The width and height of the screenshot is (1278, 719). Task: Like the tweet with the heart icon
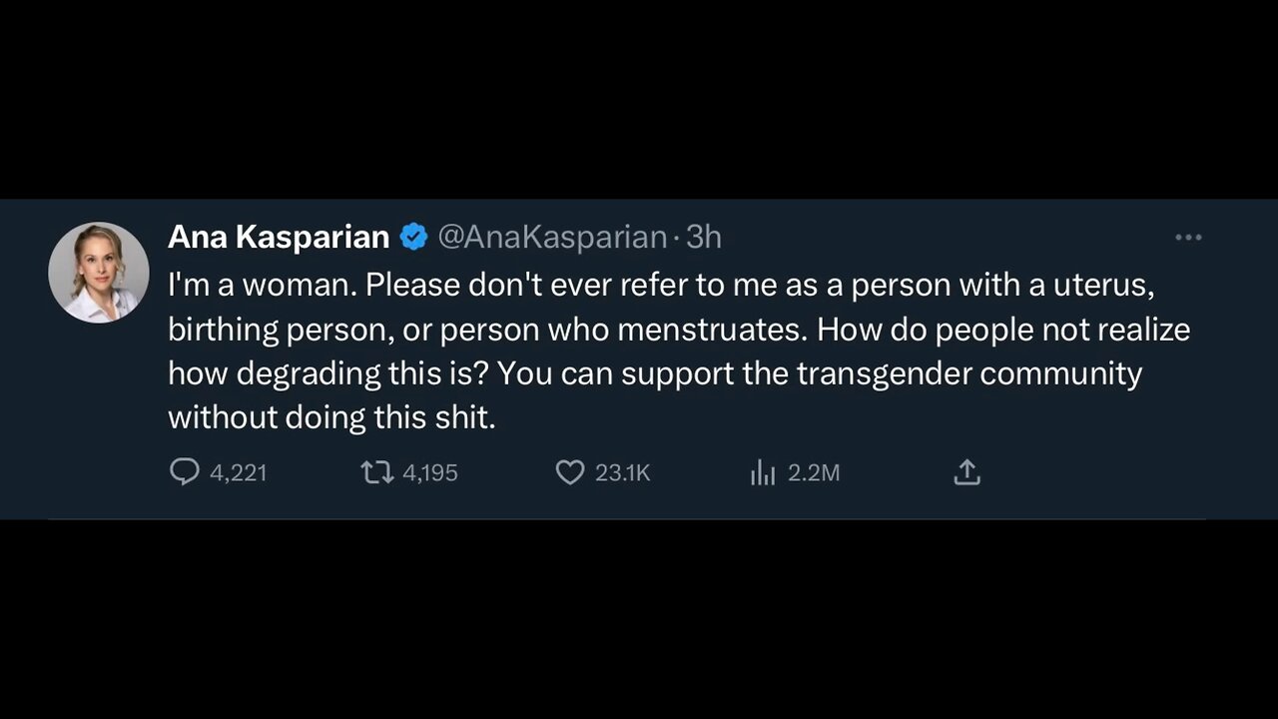pos(569,471)
